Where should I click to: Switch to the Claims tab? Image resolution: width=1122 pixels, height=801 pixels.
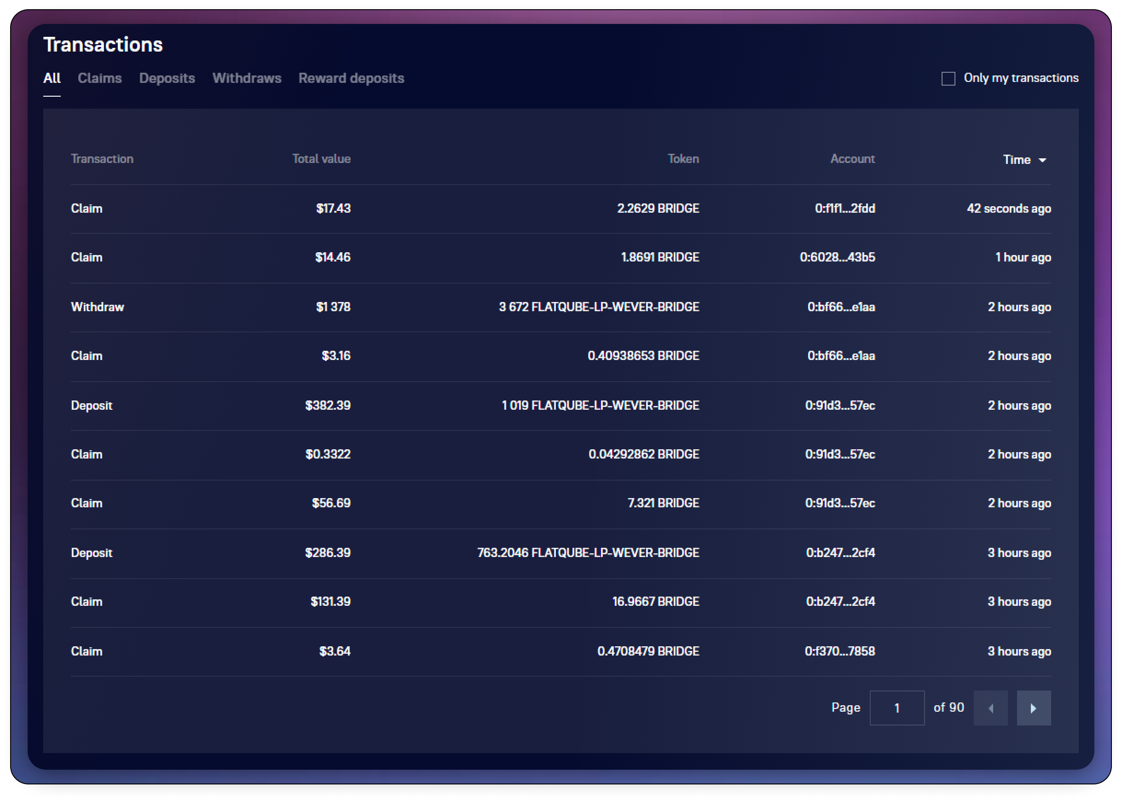pos(99,78)
